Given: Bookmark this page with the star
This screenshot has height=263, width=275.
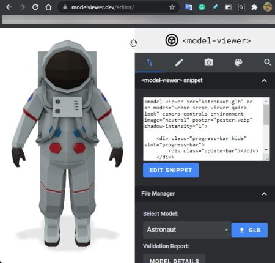Looking at the screenshot, I should (172, 7).
